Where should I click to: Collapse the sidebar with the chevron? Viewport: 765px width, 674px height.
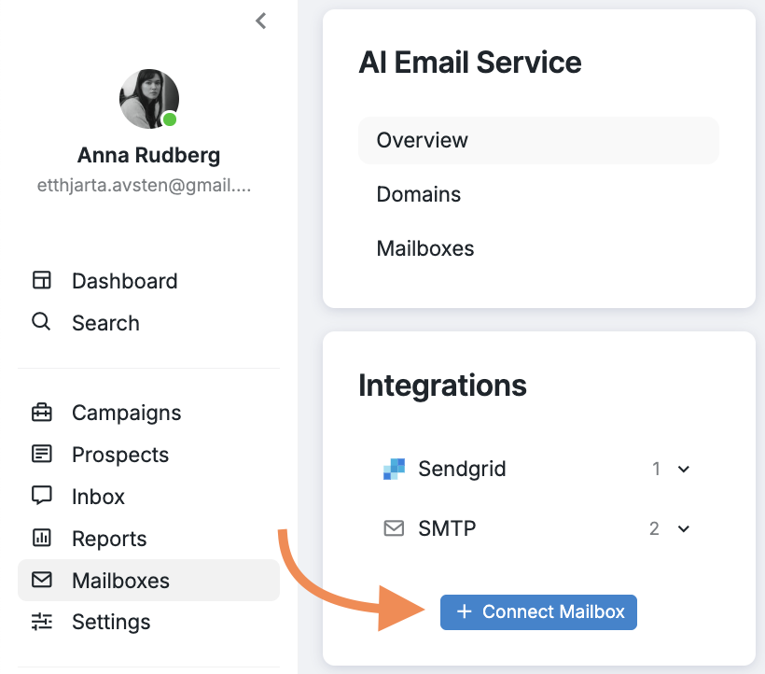click(261, 21)
